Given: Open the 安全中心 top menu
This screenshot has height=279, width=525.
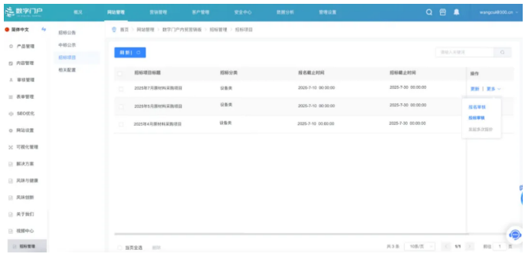Looking at the screenshot, I should click(x=243, y=12).
